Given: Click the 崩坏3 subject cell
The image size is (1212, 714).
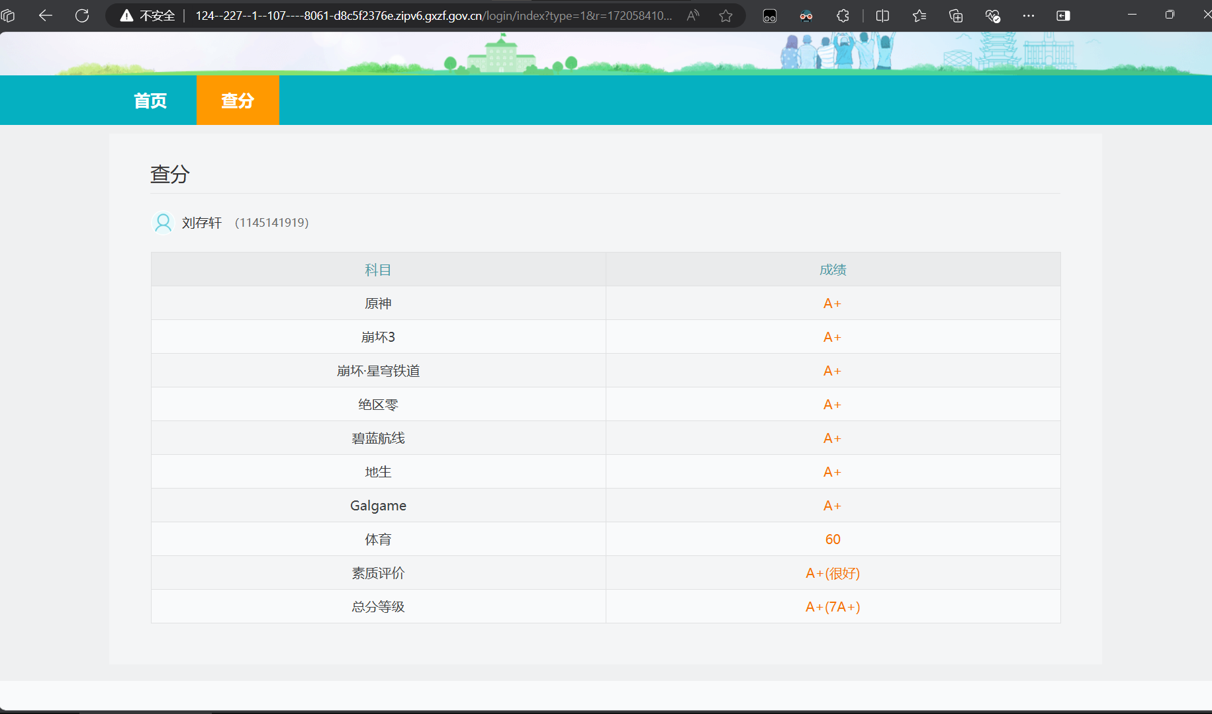Looking at the screenshot, I should 378,337.
